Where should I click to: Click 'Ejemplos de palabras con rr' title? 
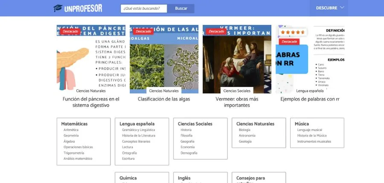pyautogui.click(x=310, y=99)
